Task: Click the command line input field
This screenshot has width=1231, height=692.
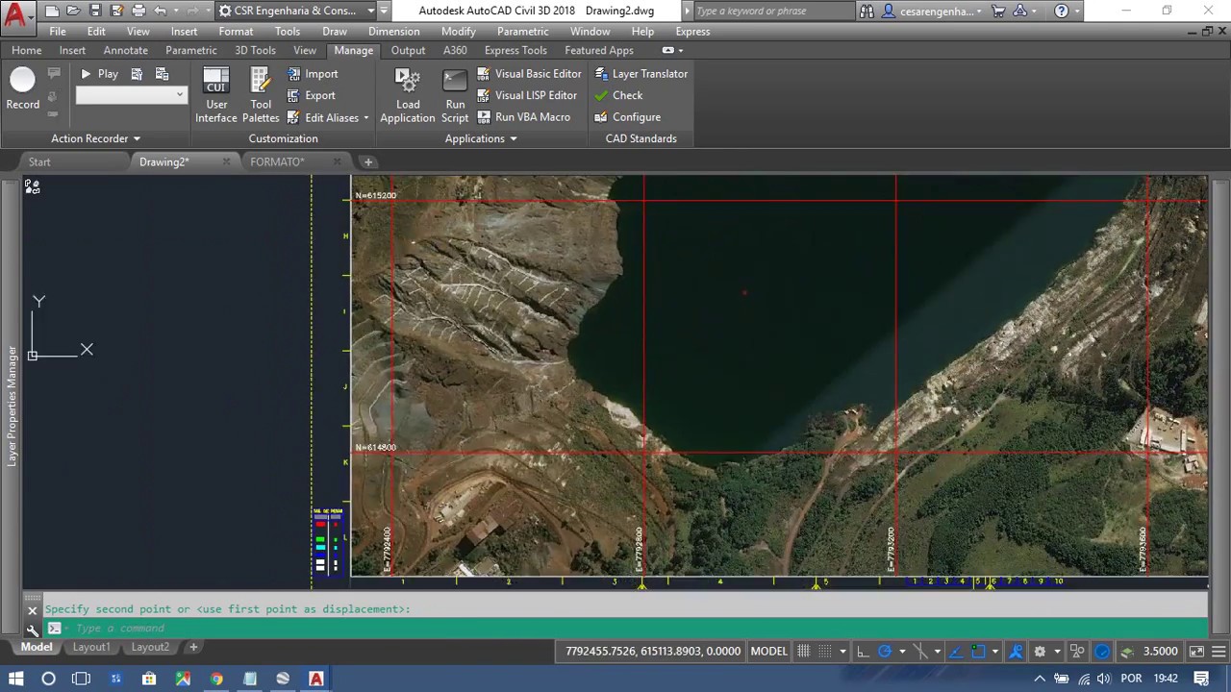Action: coord(577,629)
